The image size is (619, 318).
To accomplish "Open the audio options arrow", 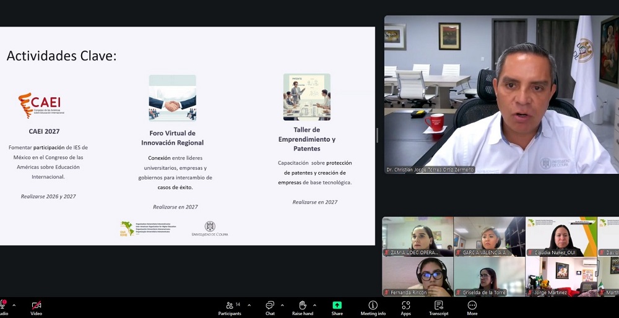I will point(14,305).
